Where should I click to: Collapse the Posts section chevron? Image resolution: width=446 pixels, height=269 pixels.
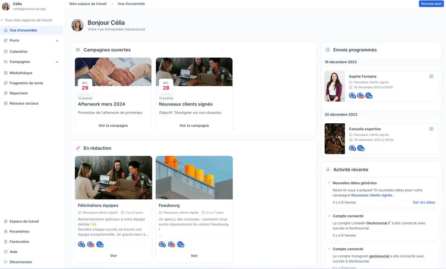(57, 41)
